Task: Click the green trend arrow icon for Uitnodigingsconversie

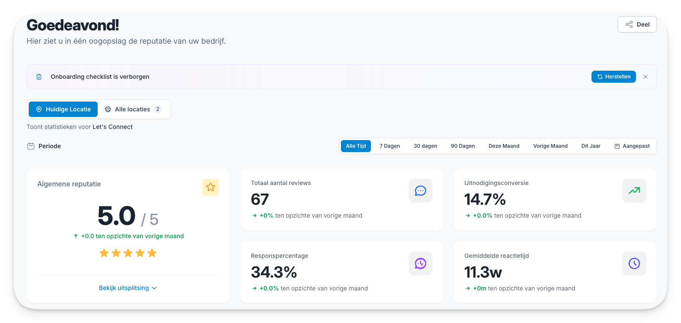Action: (634, 191)
